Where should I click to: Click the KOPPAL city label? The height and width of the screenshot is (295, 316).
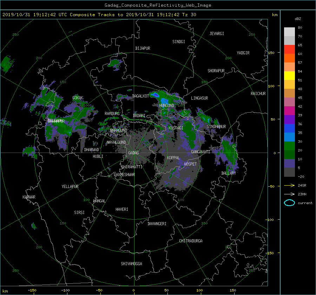(x=173, y=157)
